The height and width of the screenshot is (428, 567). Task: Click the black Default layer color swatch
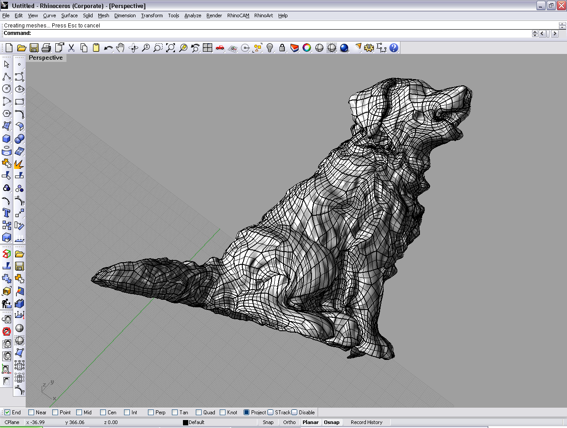[x=186, y=423]
